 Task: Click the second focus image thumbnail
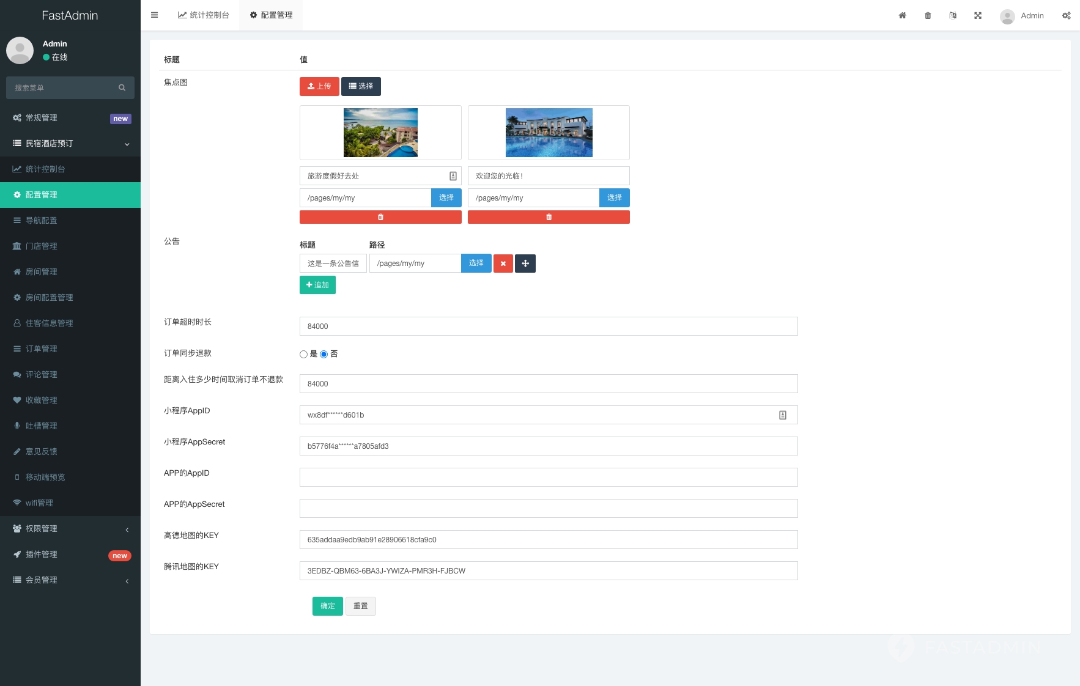click(549, 133)
